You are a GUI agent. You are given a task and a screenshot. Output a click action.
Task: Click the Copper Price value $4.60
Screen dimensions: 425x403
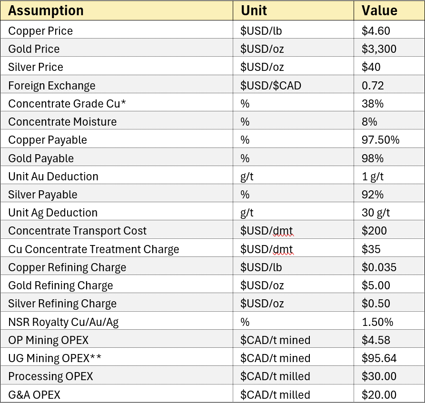click(376, 31)
